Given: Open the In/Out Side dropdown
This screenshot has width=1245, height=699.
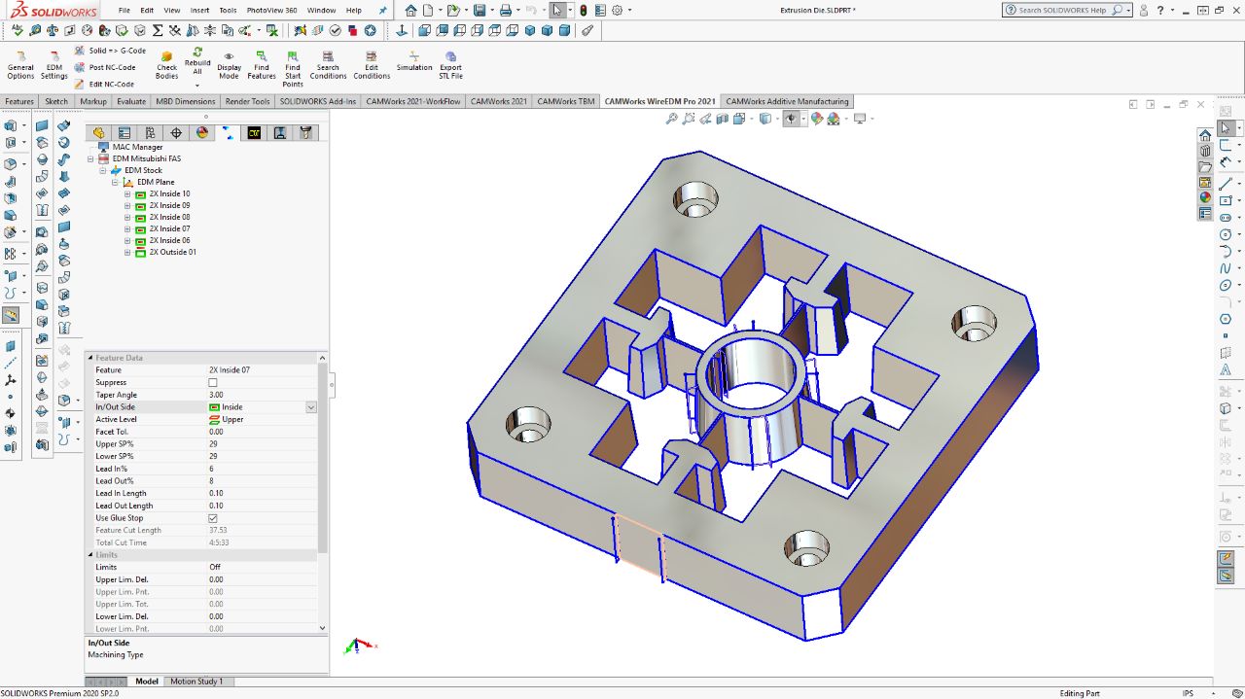Looking at the screenshot, I should click(x=311, y=407).
